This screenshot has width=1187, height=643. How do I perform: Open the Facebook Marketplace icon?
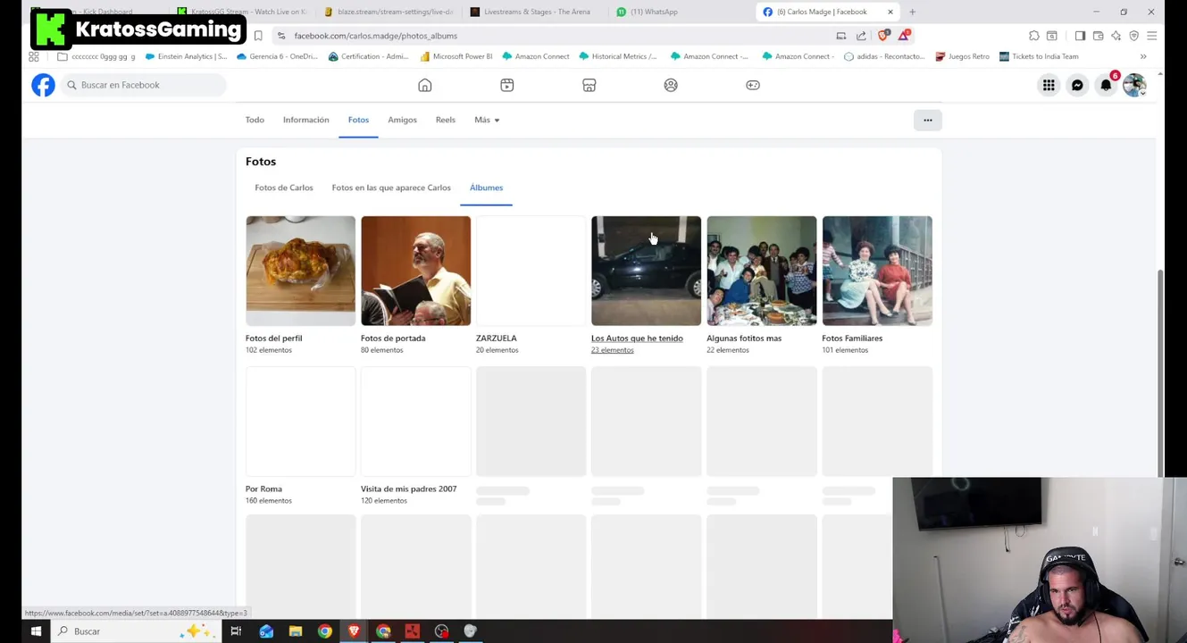[589, 85]
